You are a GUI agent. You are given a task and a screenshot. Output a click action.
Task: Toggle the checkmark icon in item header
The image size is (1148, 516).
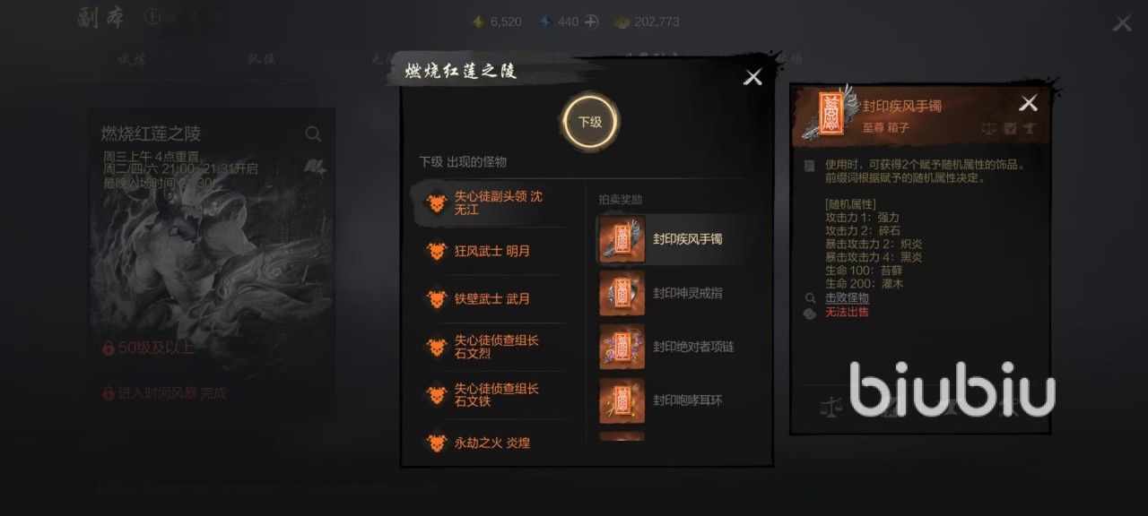click(x=1011, y=129)
